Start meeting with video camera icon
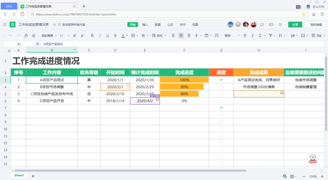This screenshot has width=328, height=180. click(x=271, y=24)
